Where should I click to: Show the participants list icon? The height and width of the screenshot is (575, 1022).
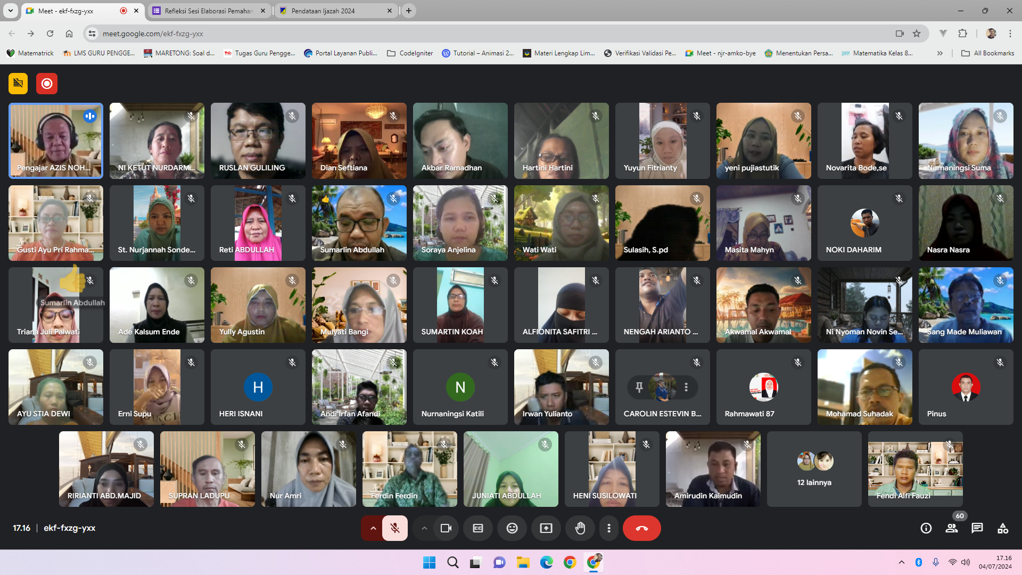coord(952,528)
